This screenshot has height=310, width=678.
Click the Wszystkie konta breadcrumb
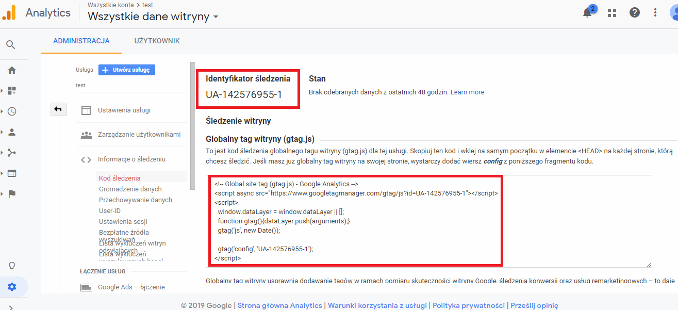(x=111, y=5)
